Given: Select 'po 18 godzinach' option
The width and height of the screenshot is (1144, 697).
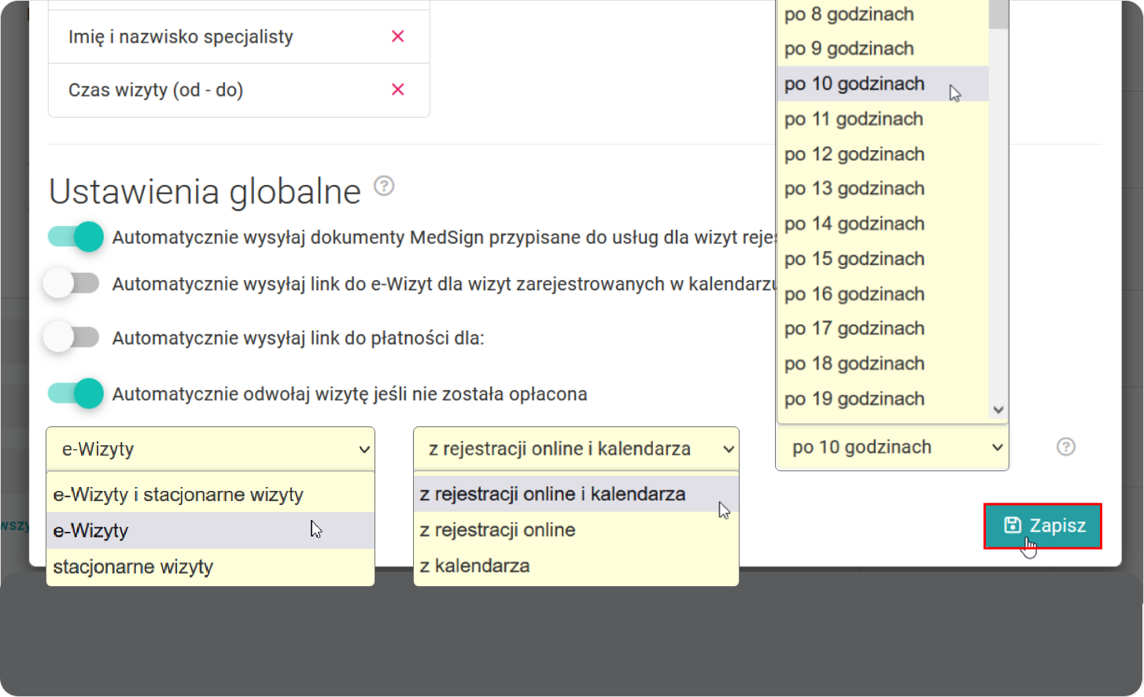Looking at the screenshot, I should pyautogui.click(x=883, y=364).
